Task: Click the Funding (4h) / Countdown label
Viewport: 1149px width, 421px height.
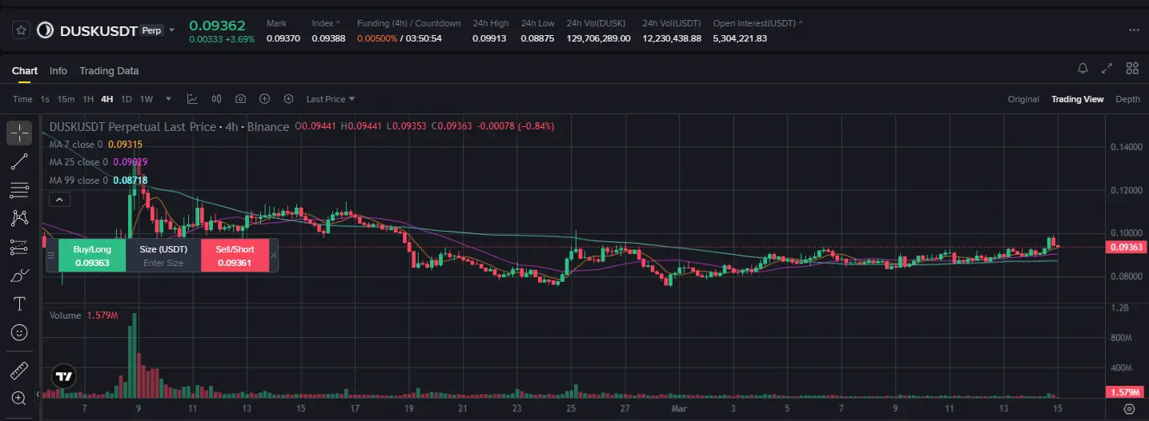Action: pyautogui.click(x=408, y=23)
